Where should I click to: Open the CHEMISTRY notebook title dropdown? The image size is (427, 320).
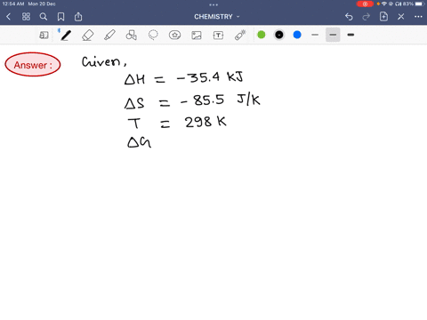(x=217, y=17)
